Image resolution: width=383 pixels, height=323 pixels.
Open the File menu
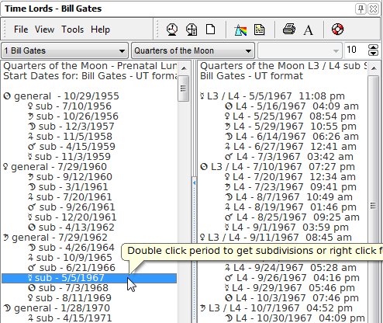pos(21,30)
